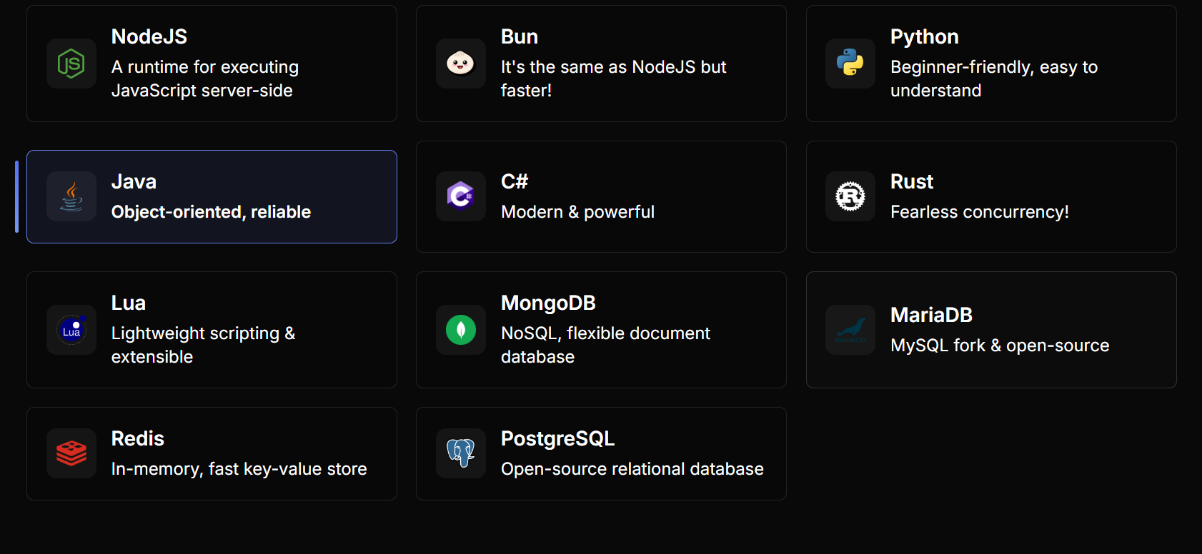
Task: Click the Redis red stack icon
Action: click(x=71, y=453)
